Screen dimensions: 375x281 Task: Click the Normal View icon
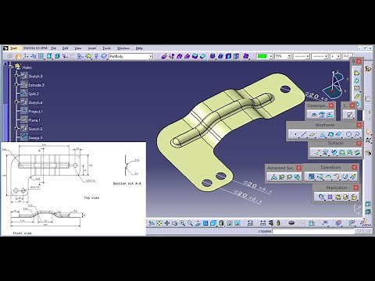(198, 223)
